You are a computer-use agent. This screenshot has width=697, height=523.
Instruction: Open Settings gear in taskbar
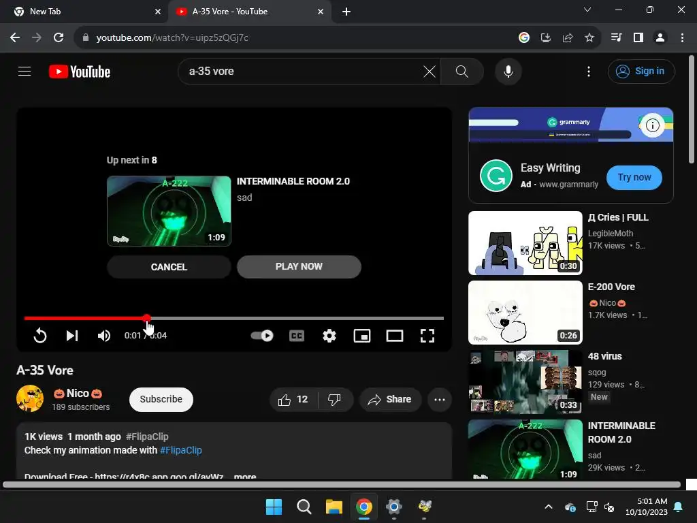[394, 507]
